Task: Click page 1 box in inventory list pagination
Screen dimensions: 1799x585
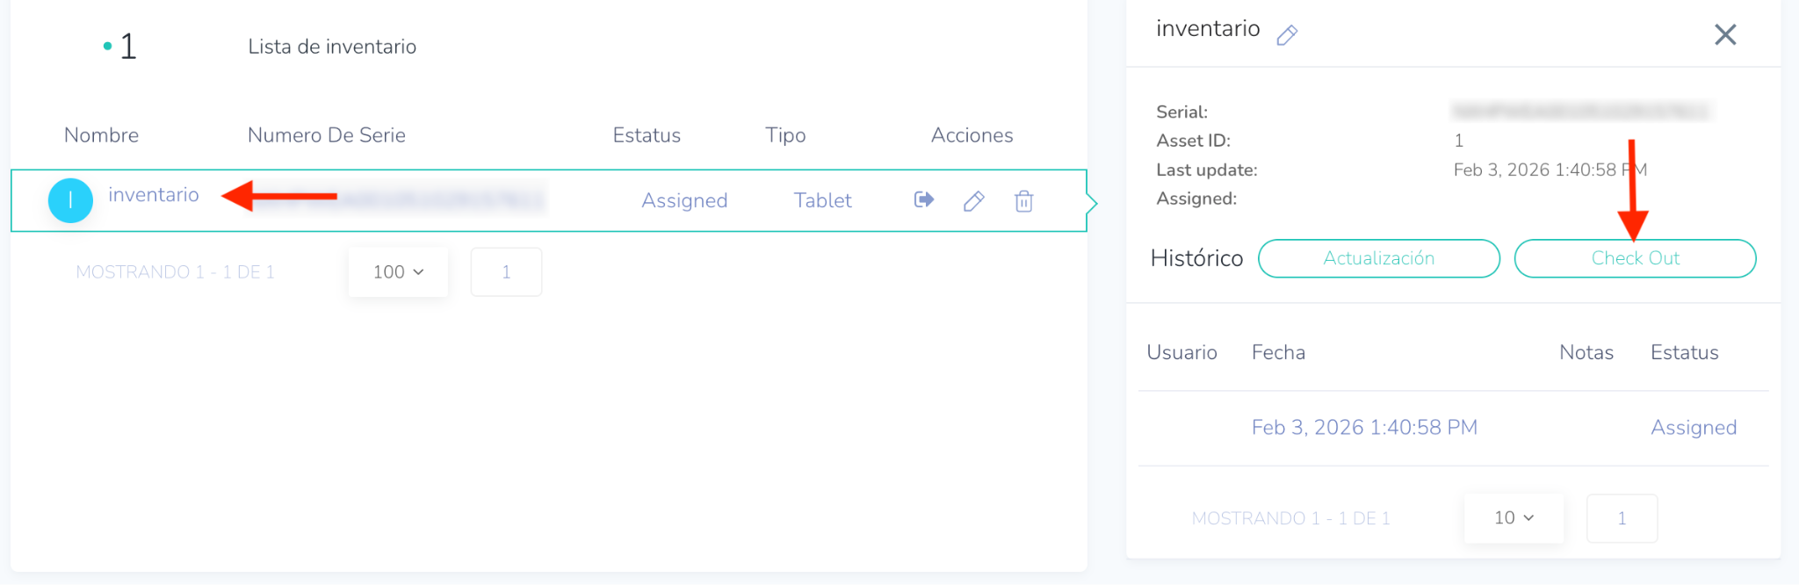Action: point(506,272)
